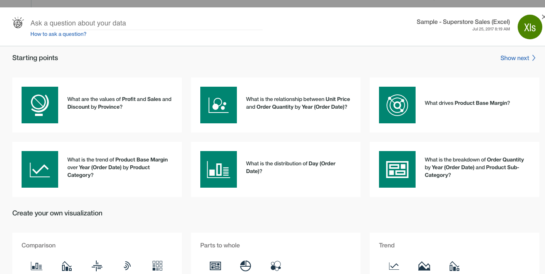Pick the heat map grid icon under Comparison
Image resolution: width=545 pixels, height=274 pixels.
(x=158, y=266)
